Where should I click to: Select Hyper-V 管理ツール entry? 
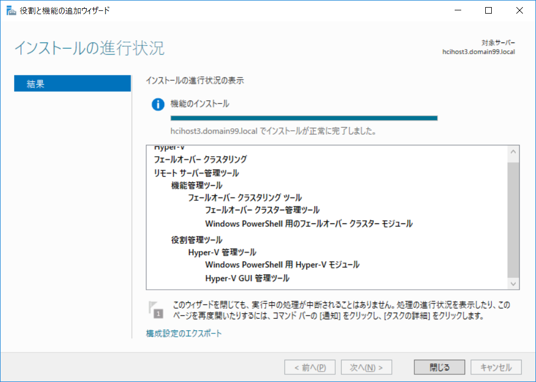tap(222, 253)
